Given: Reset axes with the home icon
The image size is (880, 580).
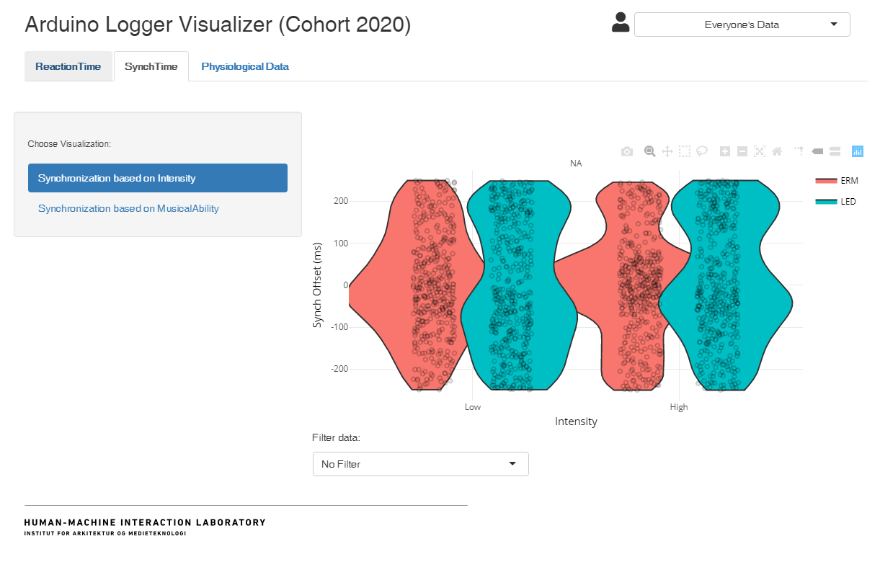Looking at the screenshot, I should 777,151.
